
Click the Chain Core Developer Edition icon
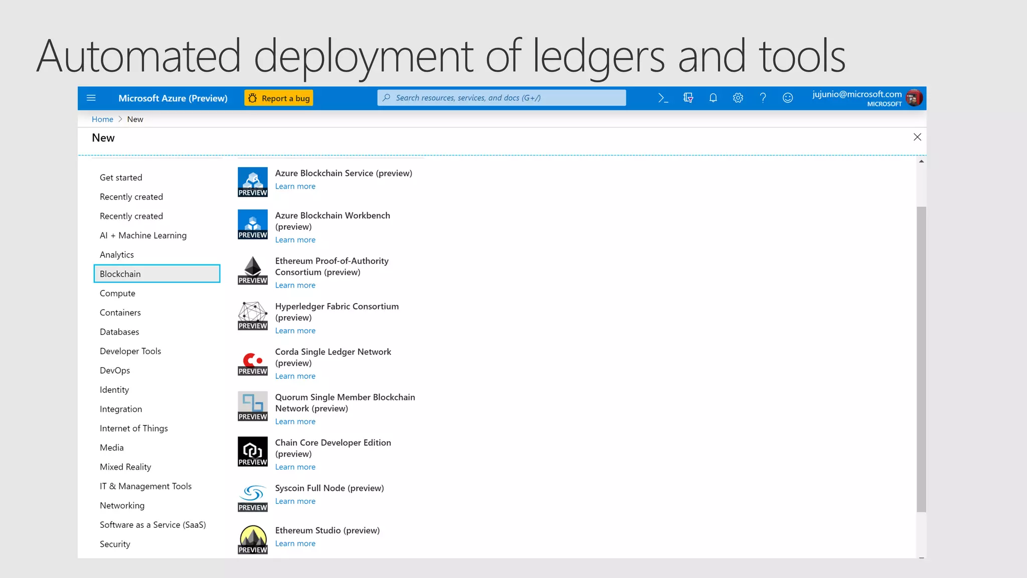coord(253,452)
